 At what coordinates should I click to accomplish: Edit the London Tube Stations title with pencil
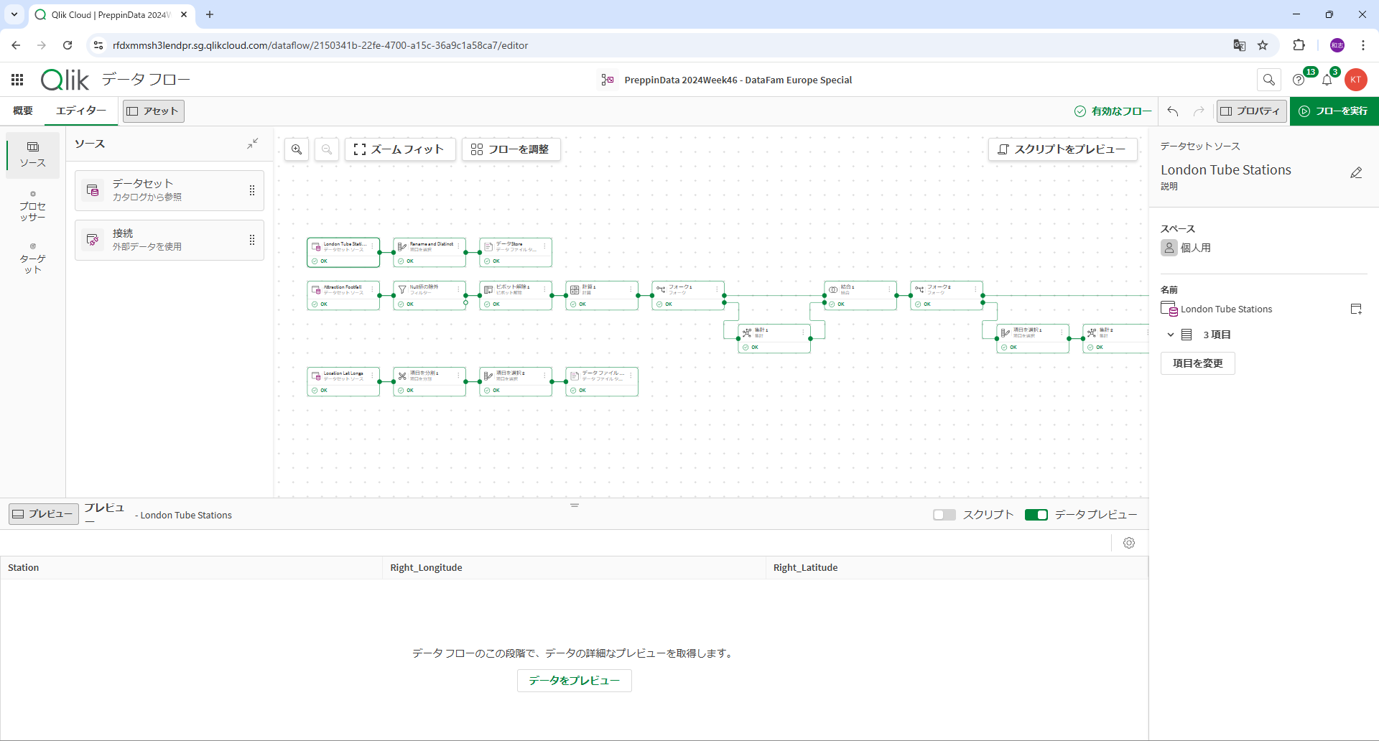pos(1356,173)
